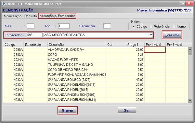Click the Cor column header
195x123 pixels.
click(x=116, y=45)
